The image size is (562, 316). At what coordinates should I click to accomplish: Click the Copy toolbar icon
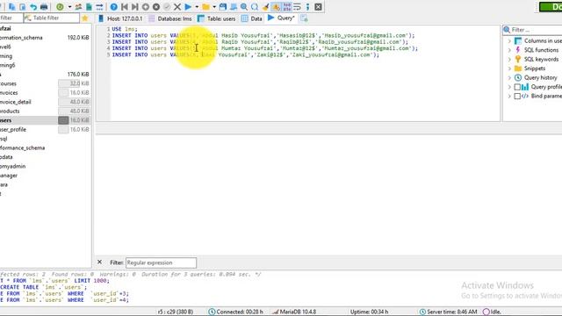click(11, 7)
